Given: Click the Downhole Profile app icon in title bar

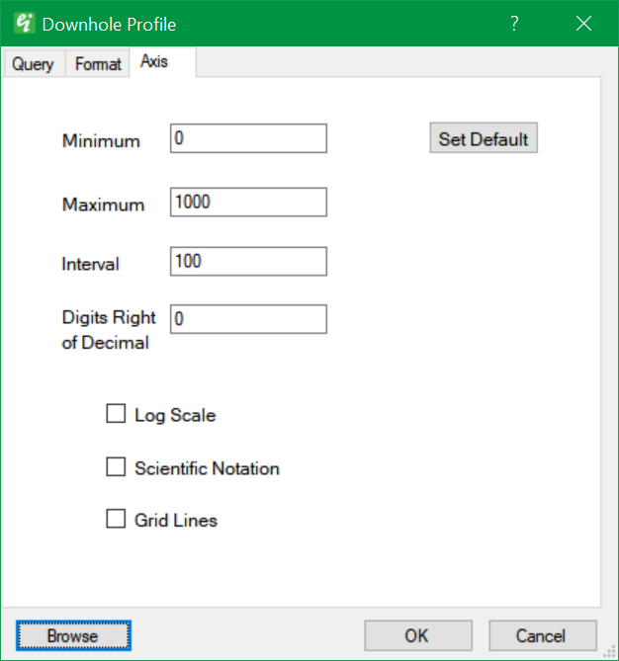Looking at the screenshot, I should tap(25, 24).
